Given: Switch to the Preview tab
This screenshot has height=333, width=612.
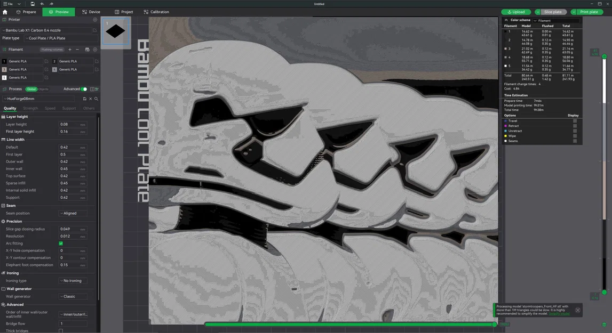Looking at the screenshot, I should 59,12.
